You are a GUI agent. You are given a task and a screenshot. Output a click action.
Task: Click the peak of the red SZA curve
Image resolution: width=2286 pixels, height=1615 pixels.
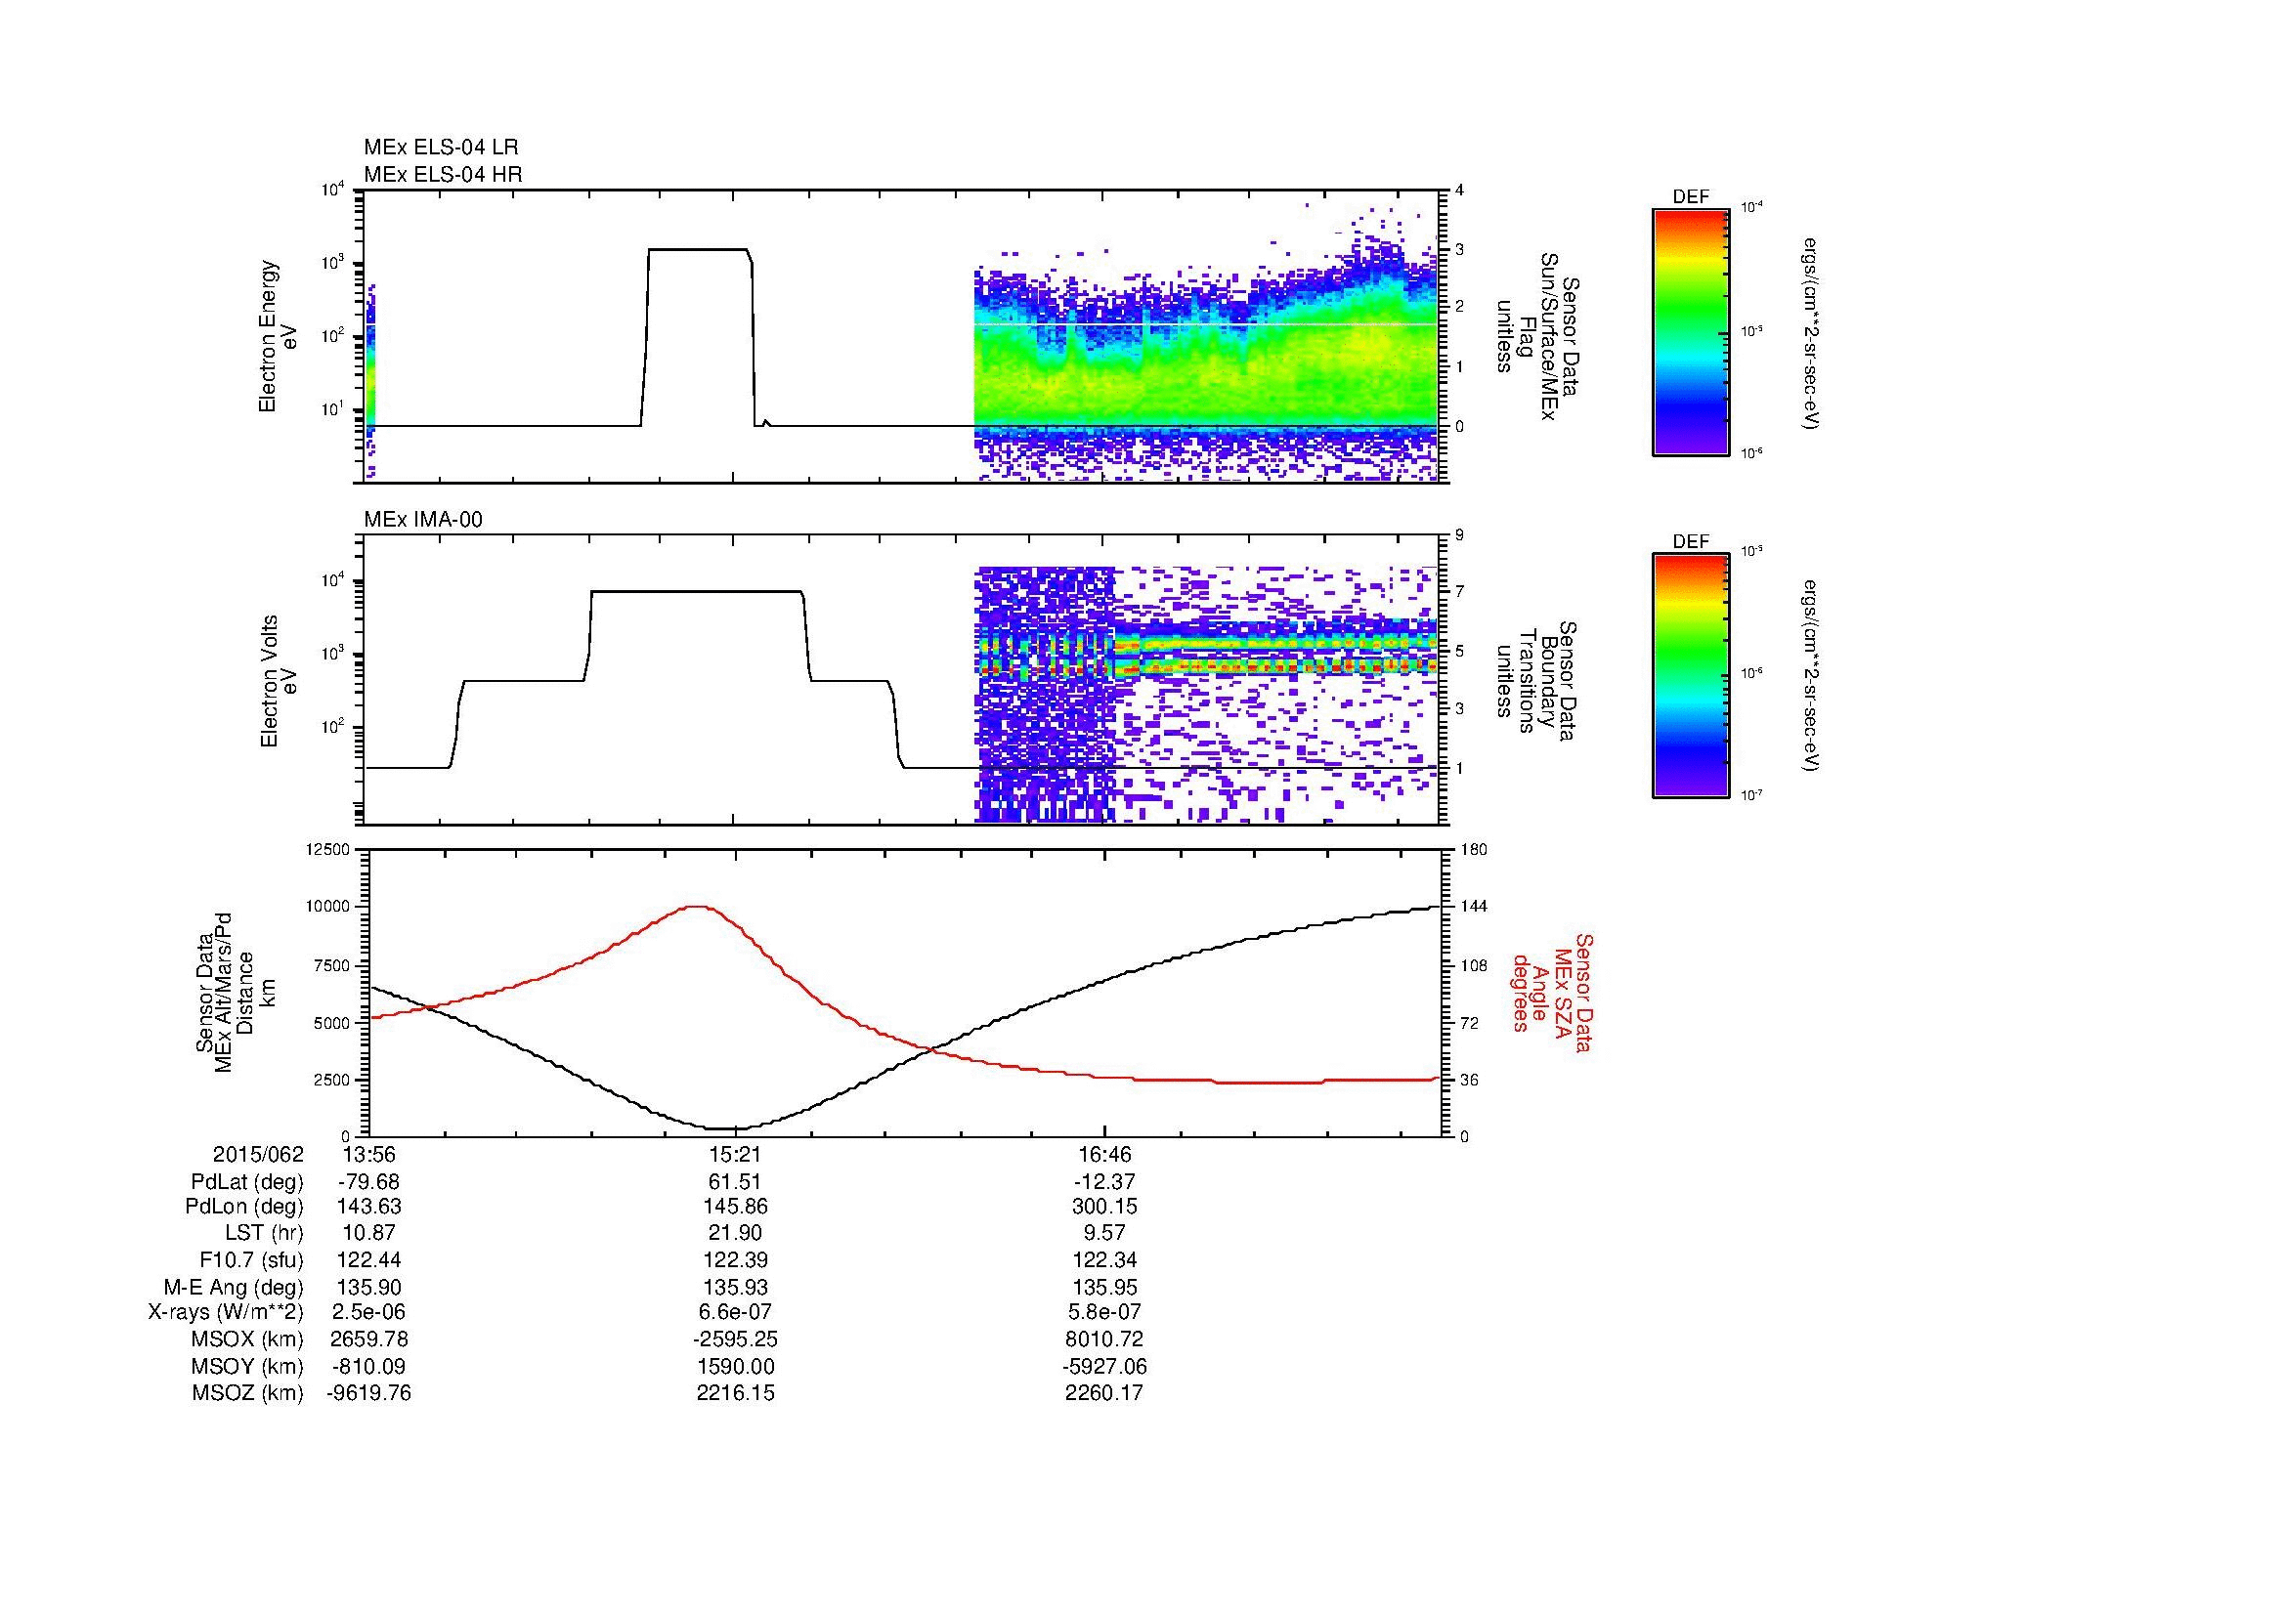[697, 907]
